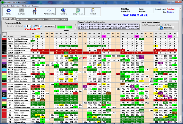This screenshot has width=183, height=124.
Task: Click the date time display 08.08.2016 23:41:49
Action: coord(135,15)
